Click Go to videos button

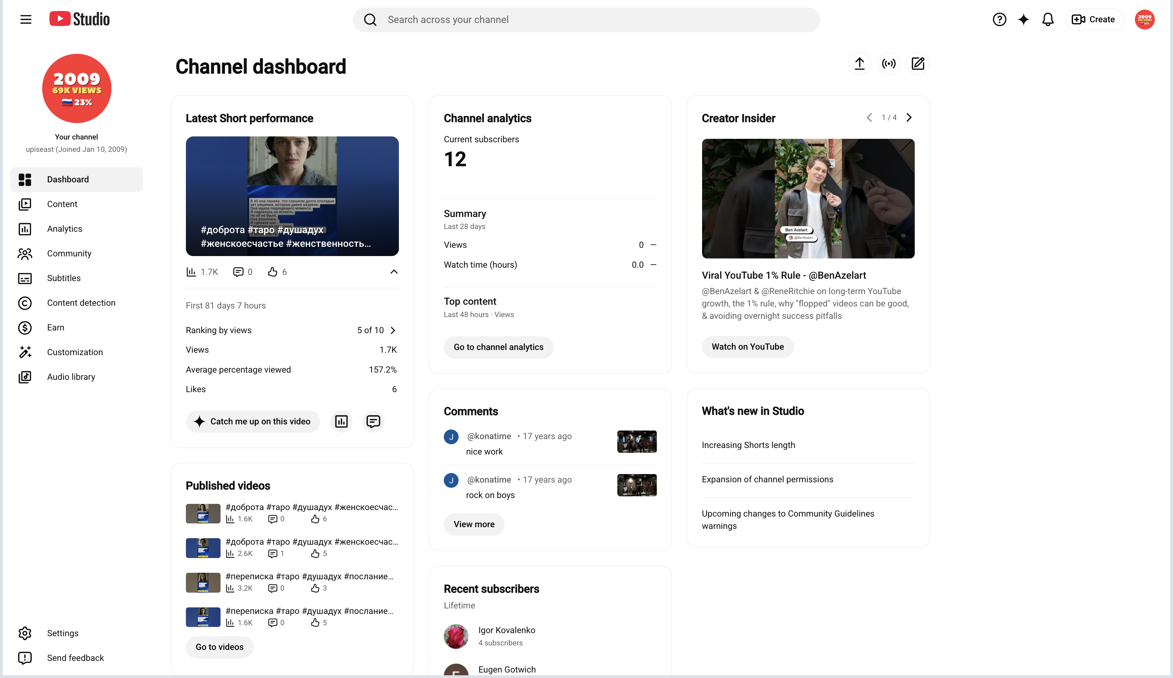[x=219, y=647]
